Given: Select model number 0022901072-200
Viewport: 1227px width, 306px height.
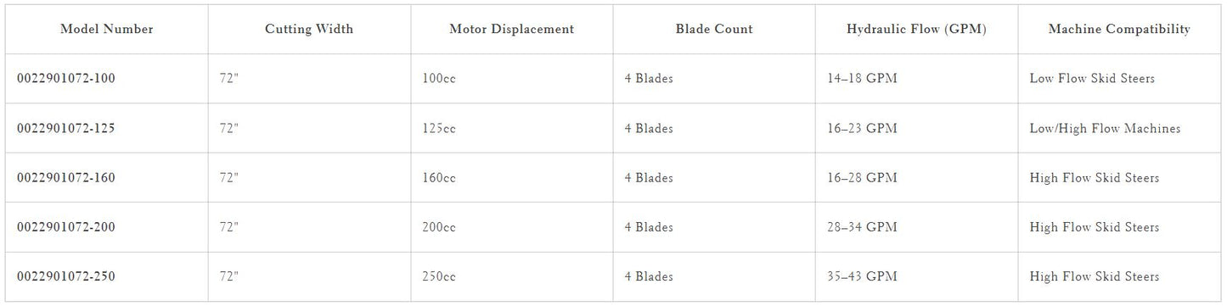Looking at the screenshot, I should point(66,227).
